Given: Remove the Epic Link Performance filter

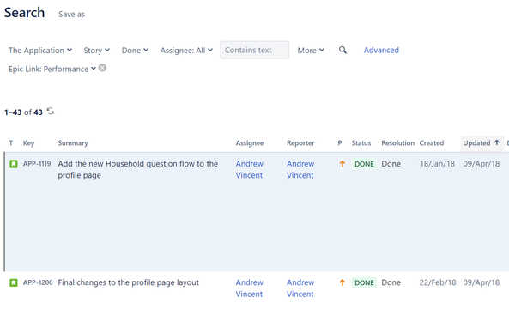Looking at the screenshot, I should point(102,68).
